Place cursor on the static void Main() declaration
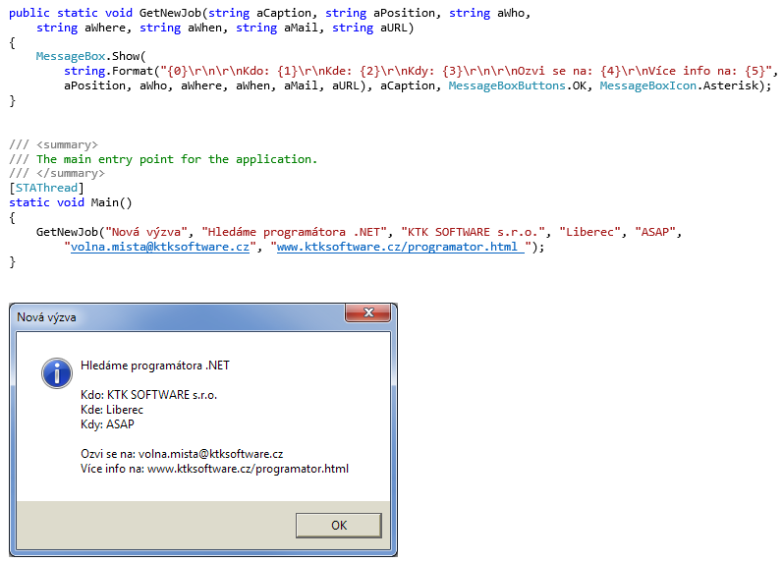This screenshot has width=784, height=563. [70, 202]
